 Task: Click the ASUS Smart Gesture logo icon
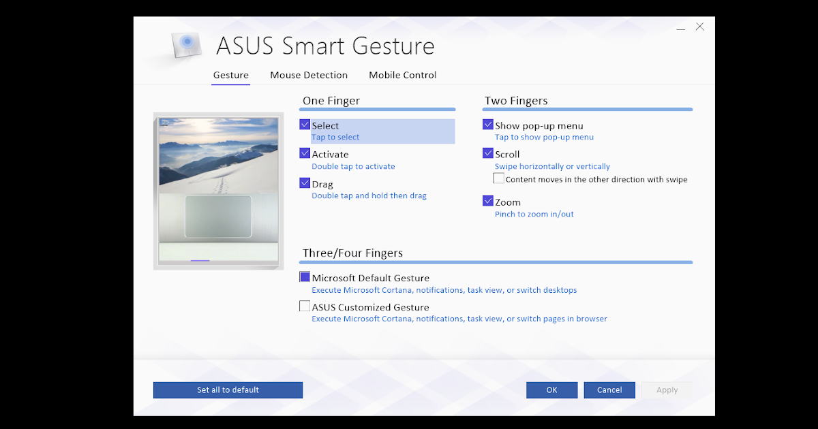click(x=187, y=46)
